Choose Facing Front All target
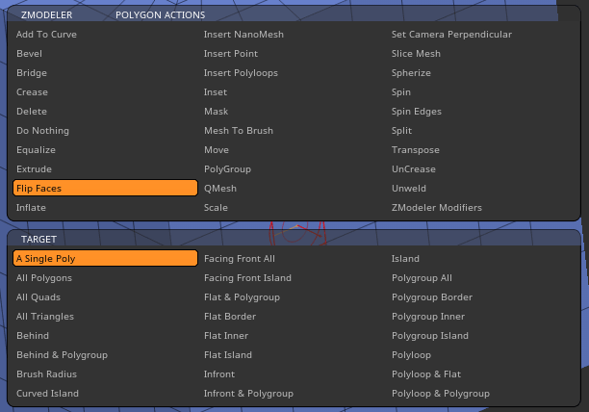Image resolution: width=589 pixels, height=412 pixels. [240, 259]
